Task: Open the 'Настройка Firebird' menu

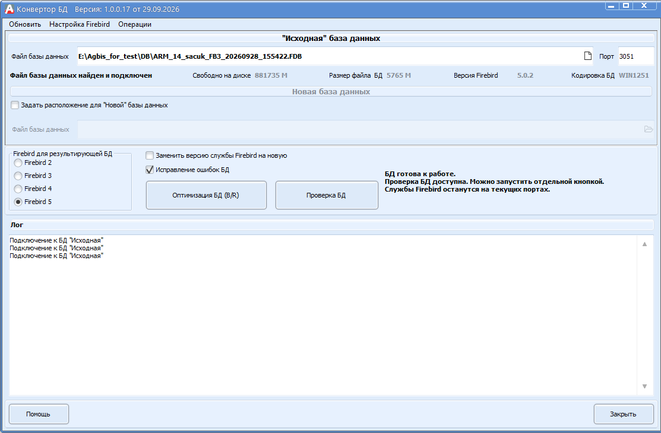Action: pos(79,24)
